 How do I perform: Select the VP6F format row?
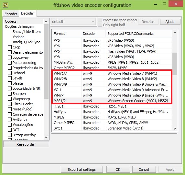pyautogui.click(x=112, y=51)
